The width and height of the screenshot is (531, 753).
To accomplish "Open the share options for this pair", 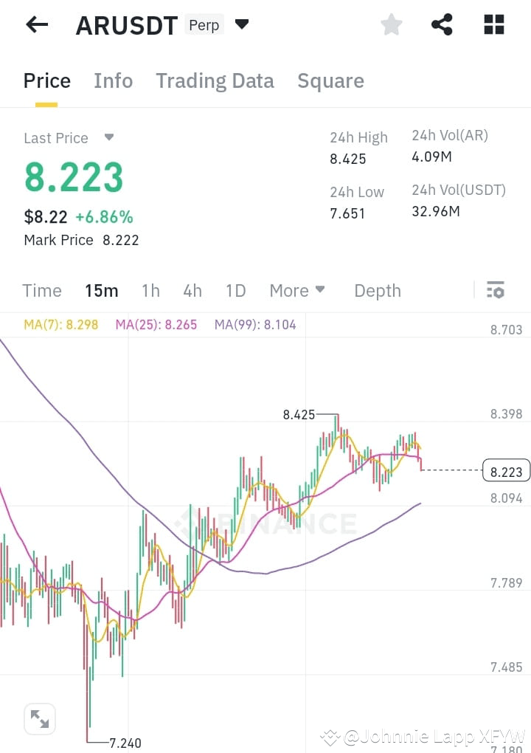I will point(442,24).
